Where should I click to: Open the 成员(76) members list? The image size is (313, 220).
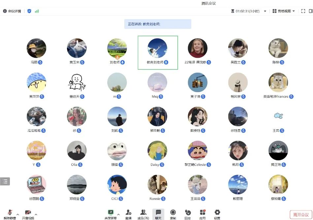click(143, 213)
